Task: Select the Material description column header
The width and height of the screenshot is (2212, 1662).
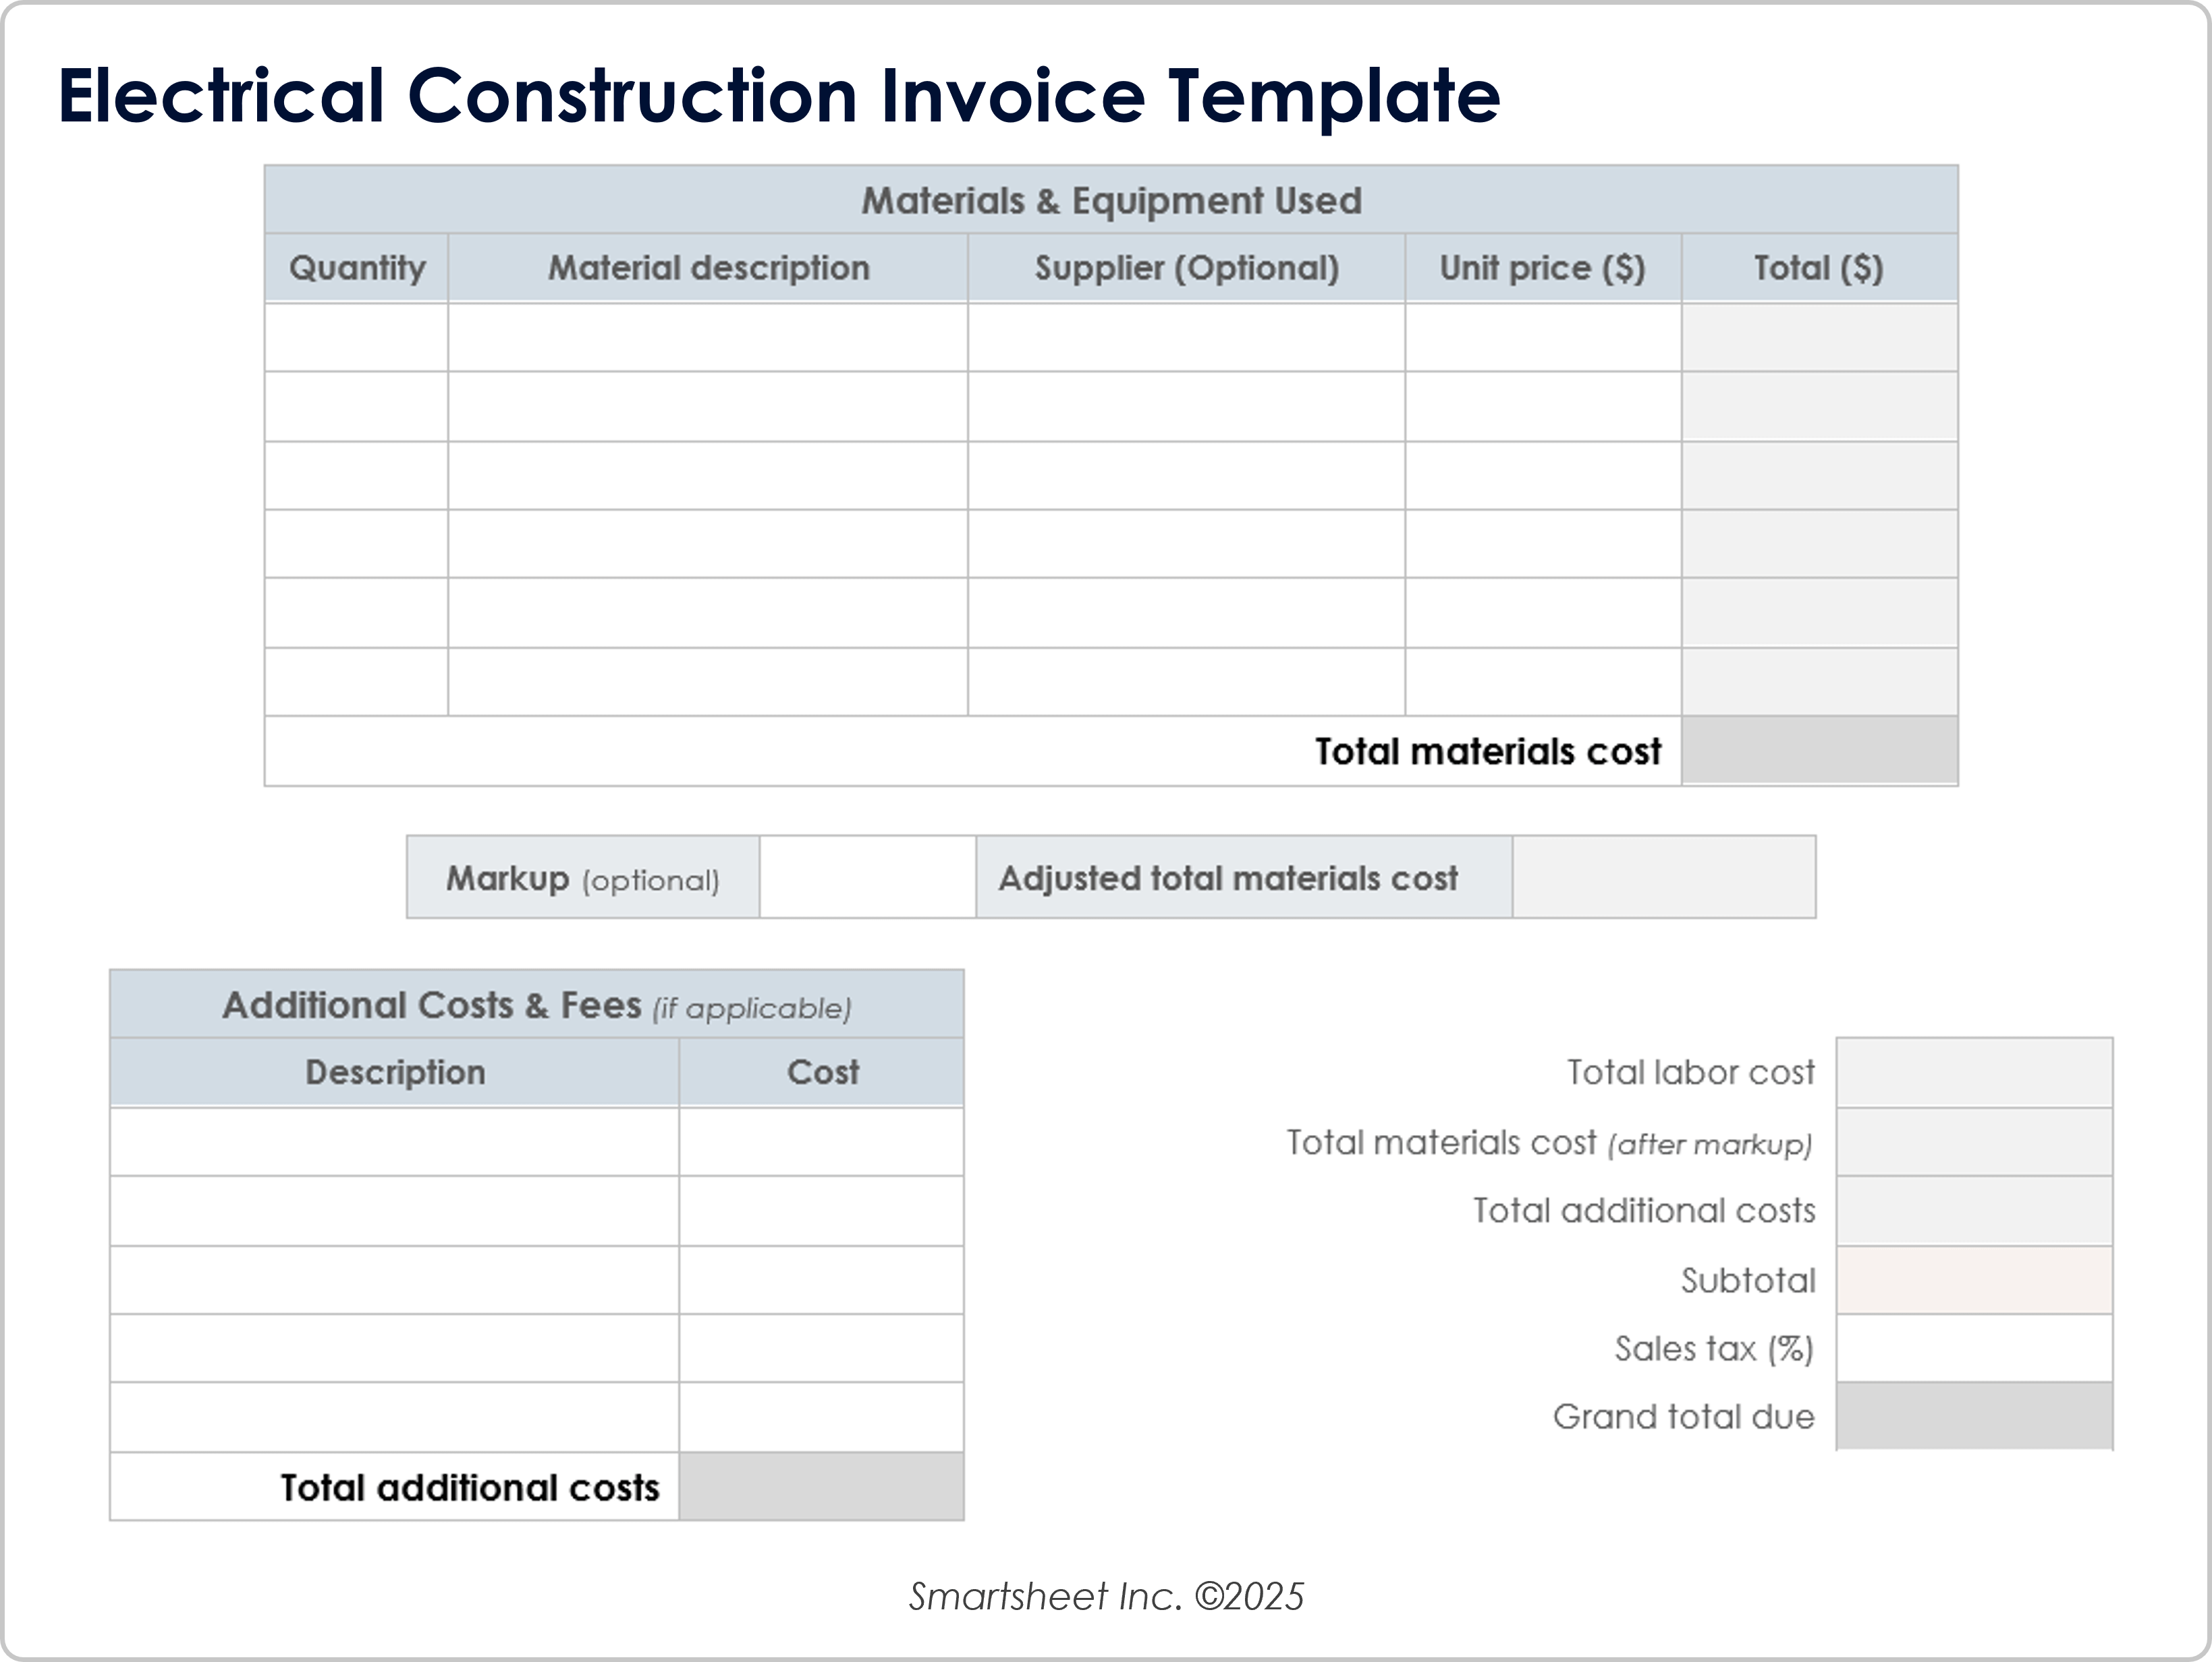Action: 708,268
